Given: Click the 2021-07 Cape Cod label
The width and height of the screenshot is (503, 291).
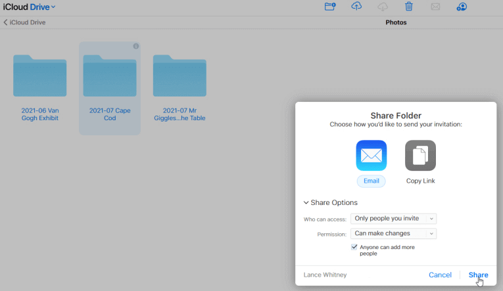Looking at the screenshot, I should point(110,114).
